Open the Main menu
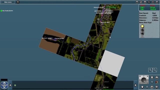 tap(8, 2)
